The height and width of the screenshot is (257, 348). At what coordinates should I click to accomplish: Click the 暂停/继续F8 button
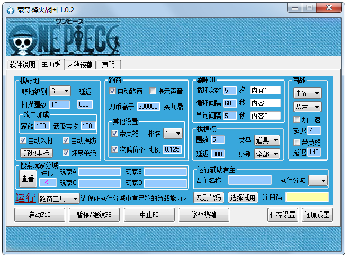94,215
